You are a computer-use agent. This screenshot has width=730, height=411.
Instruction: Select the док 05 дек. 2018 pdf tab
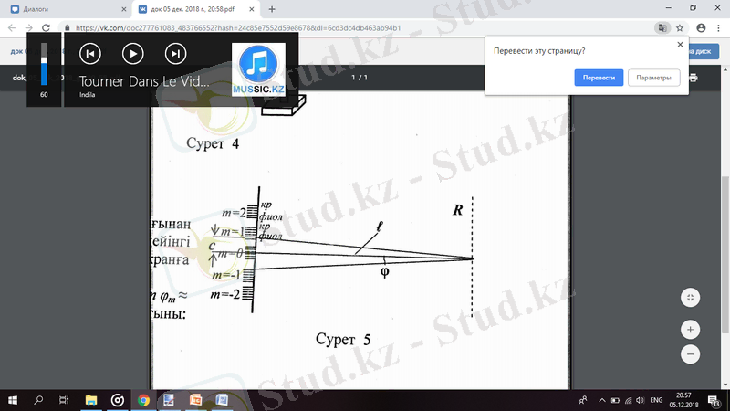tap(195, 9)
